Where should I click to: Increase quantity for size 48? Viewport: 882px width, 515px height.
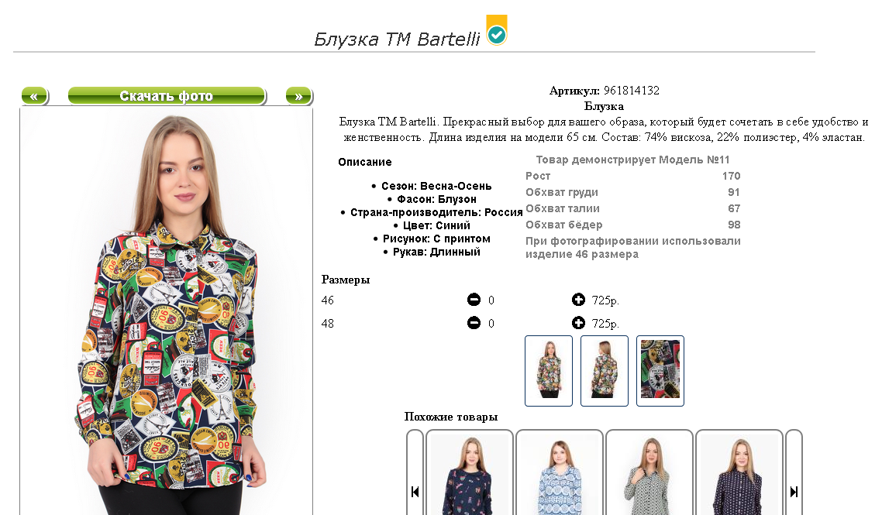coord(578,323)
